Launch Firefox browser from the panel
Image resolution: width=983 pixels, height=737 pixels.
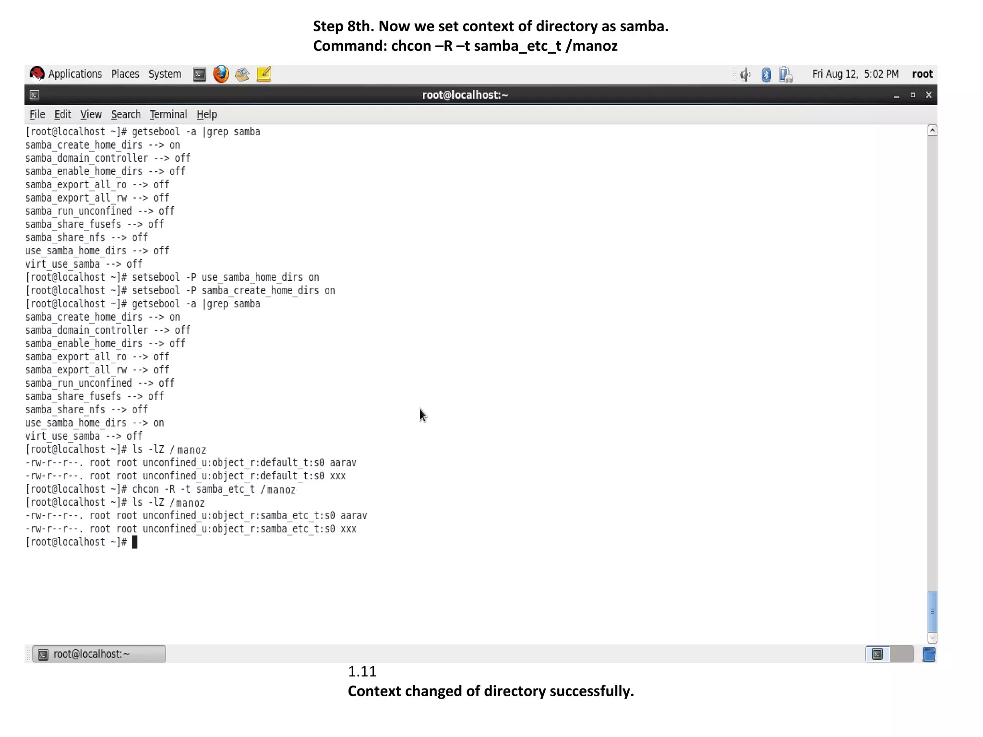click(221, 74)
